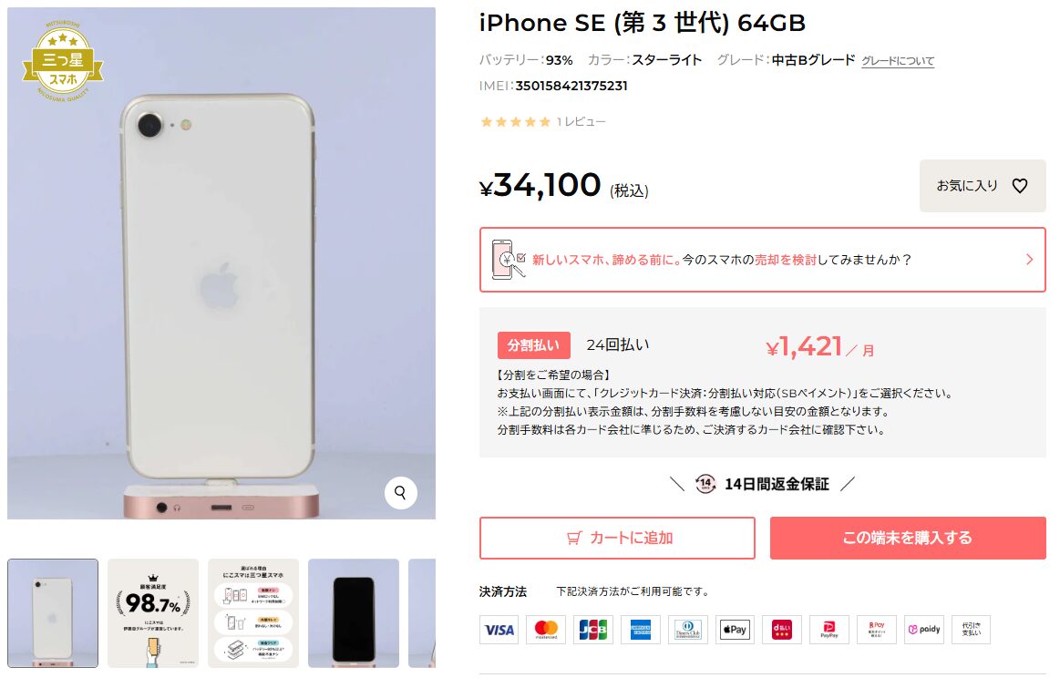The width and height of the screenshot is (1060, 678).
Task: Select the VISA payment icon
Action: click(499, 630)
